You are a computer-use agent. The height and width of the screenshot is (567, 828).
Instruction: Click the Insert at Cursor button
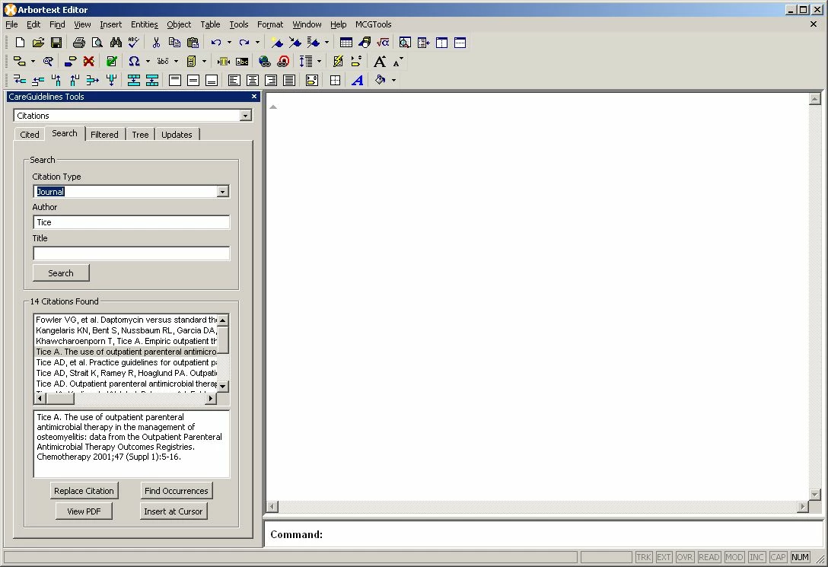pyautogui.click(x=174, y=511)
